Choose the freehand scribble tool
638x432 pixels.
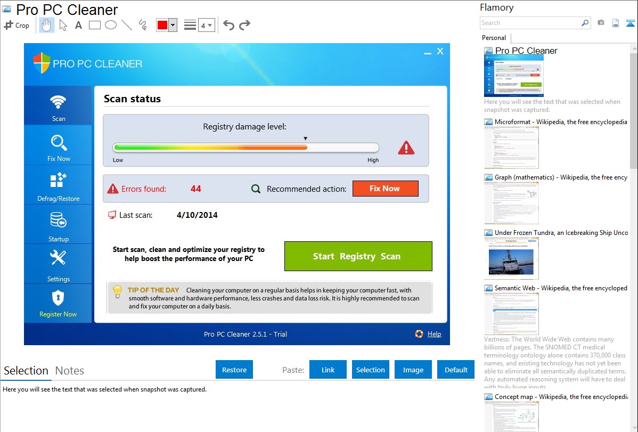pyautogui.click(x=143, y=25)
